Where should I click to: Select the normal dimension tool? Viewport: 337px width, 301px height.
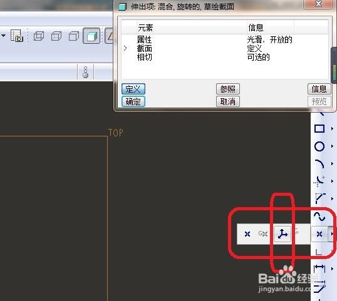[319, 268]
